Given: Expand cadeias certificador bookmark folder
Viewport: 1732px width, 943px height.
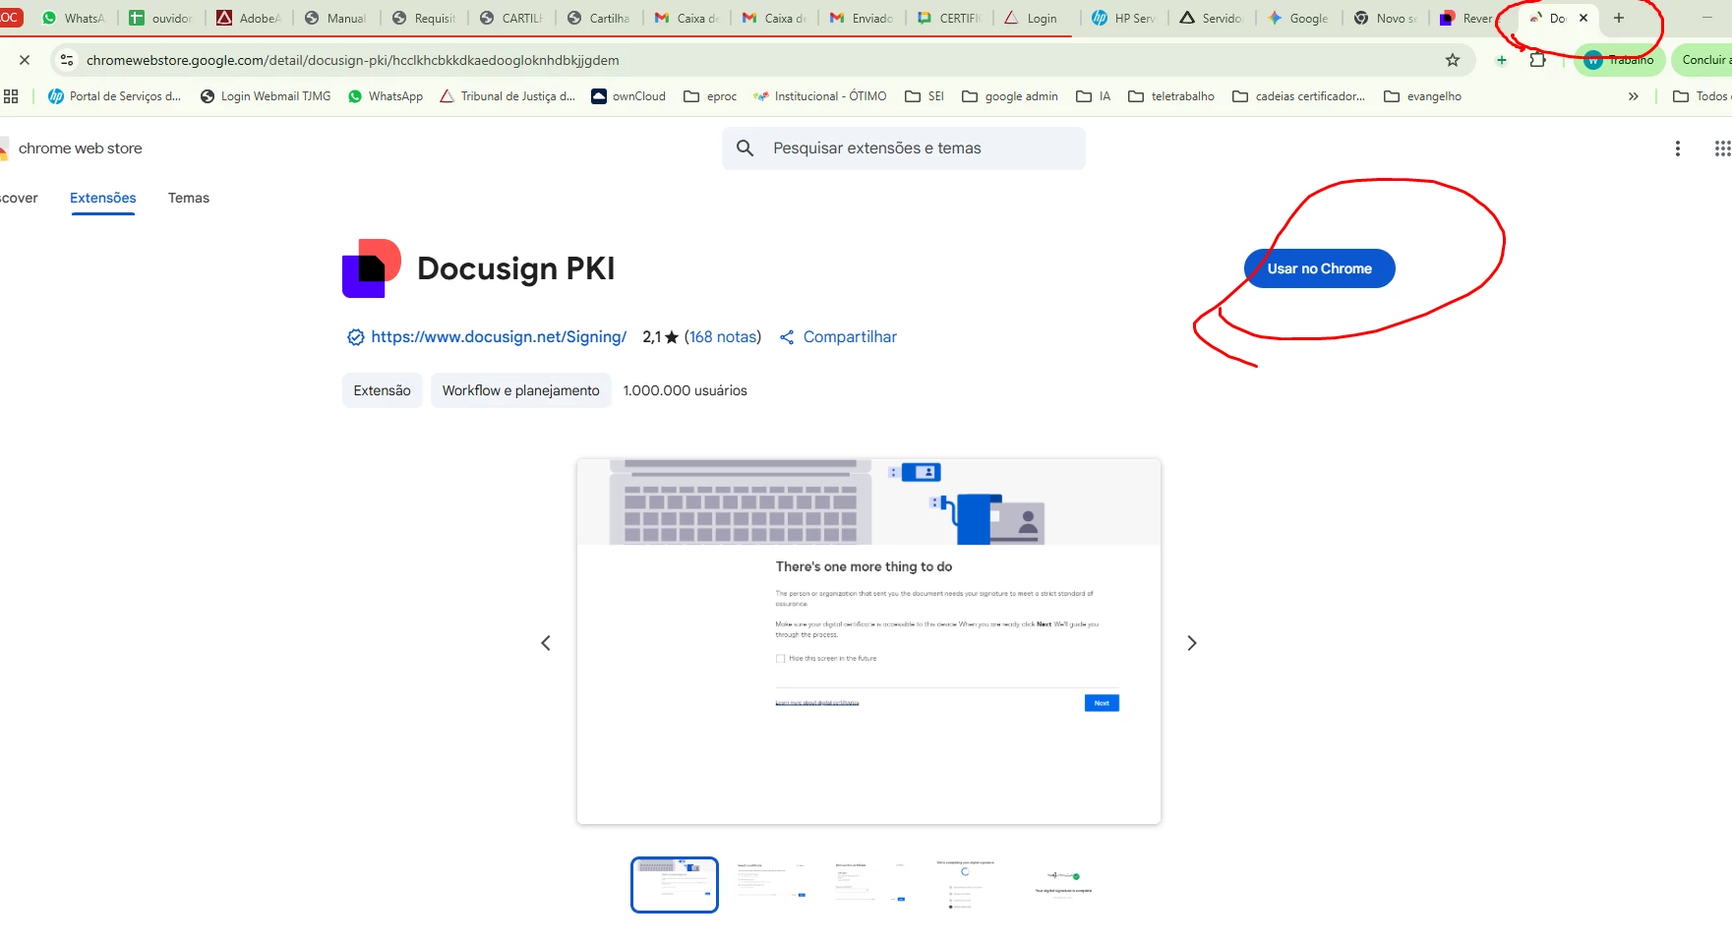Looking at the screenshot, I should tap(1298, 96).
